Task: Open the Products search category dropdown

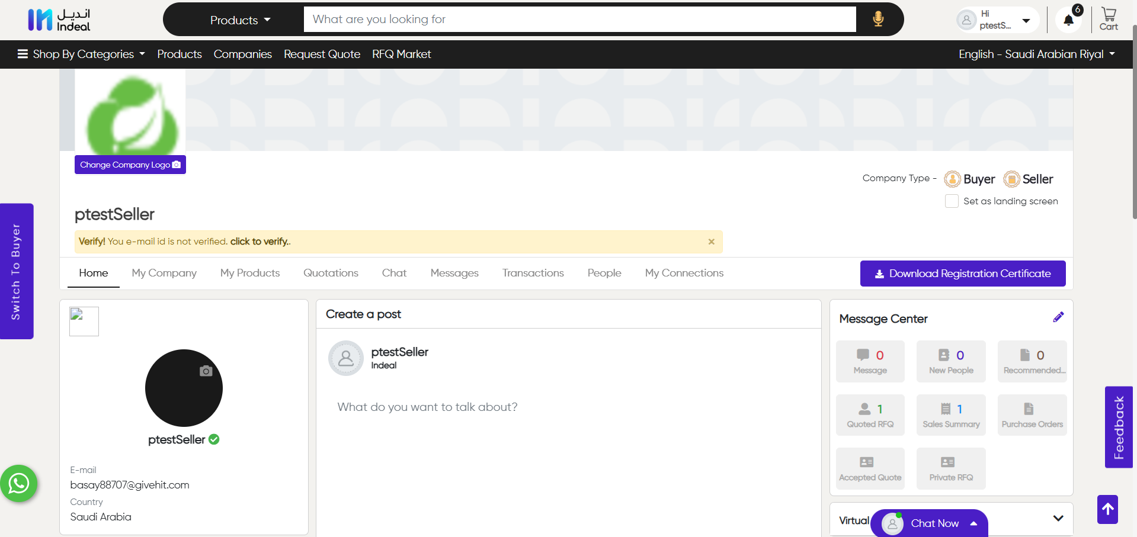Action: [x=240, y=20]
